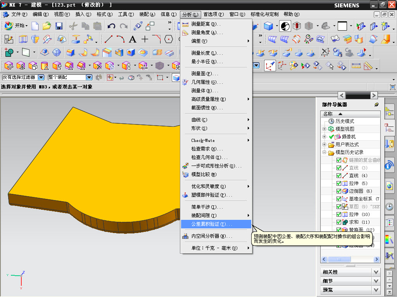Click the Cut scissors icon
The height and width of the screenshot is (297, 397).
point(73,26)
